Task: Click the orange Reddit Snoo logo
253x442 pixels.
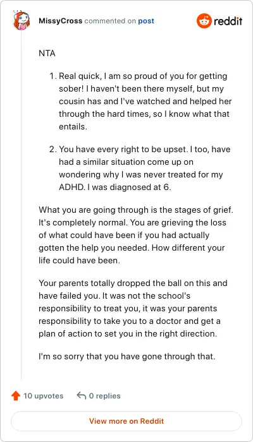Action: (x=204, y=21)
